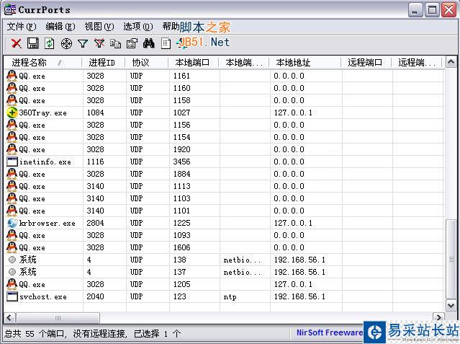
Task: Click the floppy disk save icon
Action: [32, 43]
